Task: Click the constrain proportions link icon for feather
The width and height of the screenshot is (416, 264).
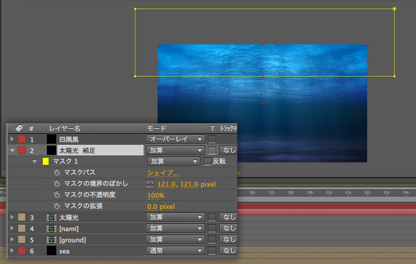Action: point(150,184)
